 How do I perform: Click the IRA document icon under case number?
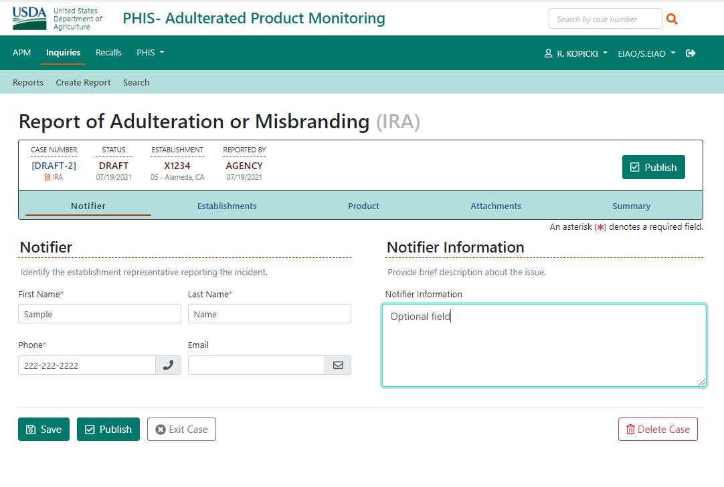click(48, 178)
